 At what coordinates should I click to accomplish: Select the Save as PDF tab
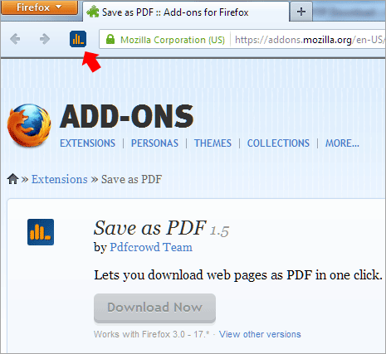186,12
